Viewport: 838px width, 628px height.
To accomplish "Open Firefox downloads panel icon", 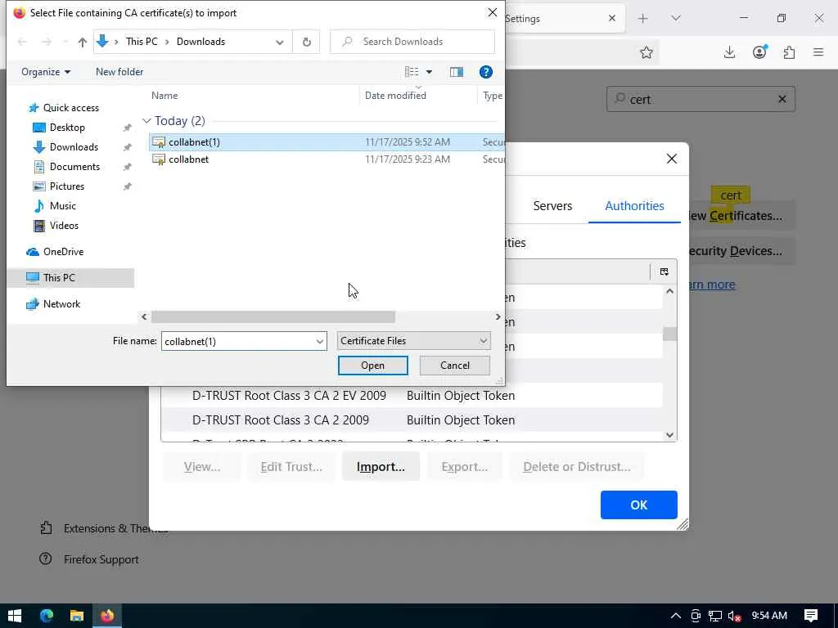I will [x=729, y=52].
